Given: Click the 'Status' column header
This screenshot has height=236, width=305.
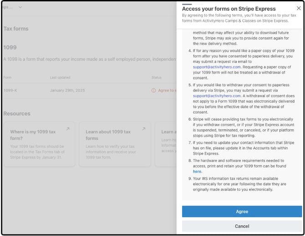Looking at the screenshot, I should [x=157, y=77].
